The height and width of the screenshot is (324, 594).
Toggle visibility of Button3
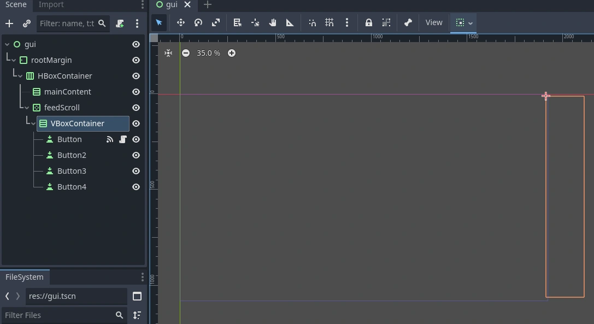pos(136,171)
